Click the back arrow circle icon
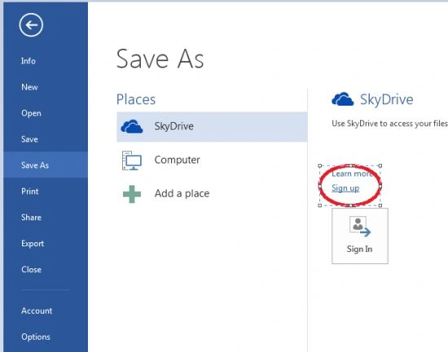 pos(31,25)
